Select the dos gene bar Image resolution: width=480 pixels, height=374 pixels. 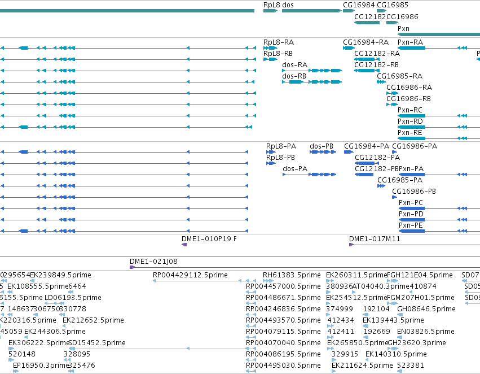coord(311,11)
